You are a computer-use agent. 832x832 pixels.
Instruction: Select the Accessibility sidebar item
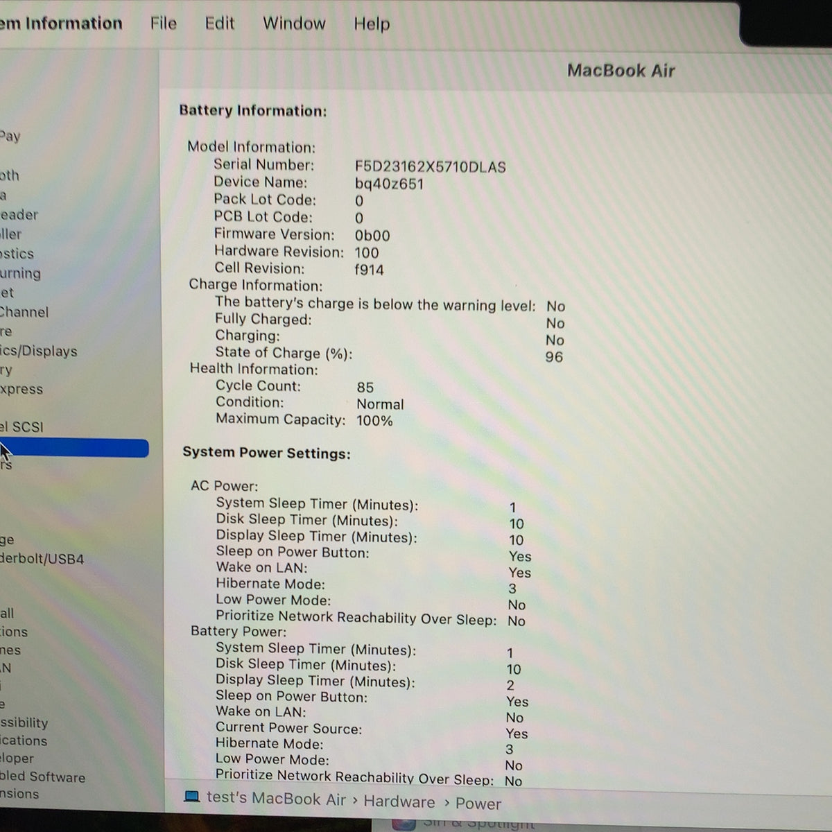tap(24, 722)
